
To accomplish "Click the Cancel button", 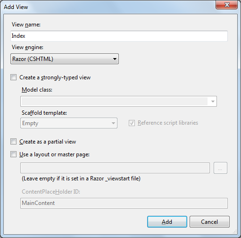I will pos(209,222).
